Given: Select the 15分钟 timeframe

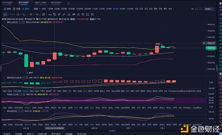Looking at the screenshot, I should (80, 9).
